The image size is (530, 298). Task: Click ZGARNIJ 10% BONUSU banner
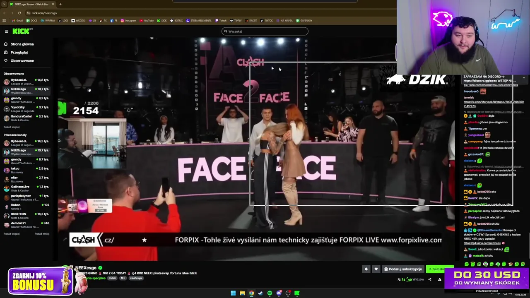[41, 281]
